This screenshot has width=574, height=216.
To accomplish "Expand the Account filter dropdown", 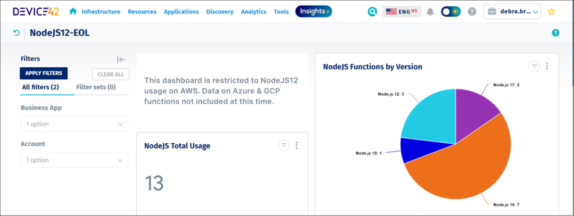I will pyautogui.click(x=75, y=160).
